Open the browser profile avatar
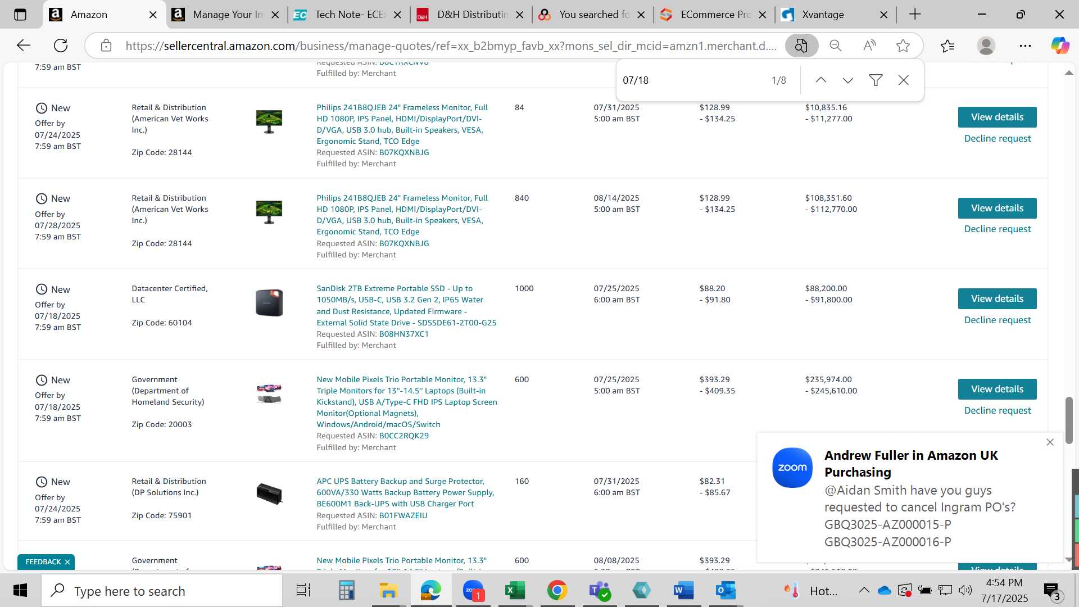The width and height of the screenshot is (1079, 607). 986,46
